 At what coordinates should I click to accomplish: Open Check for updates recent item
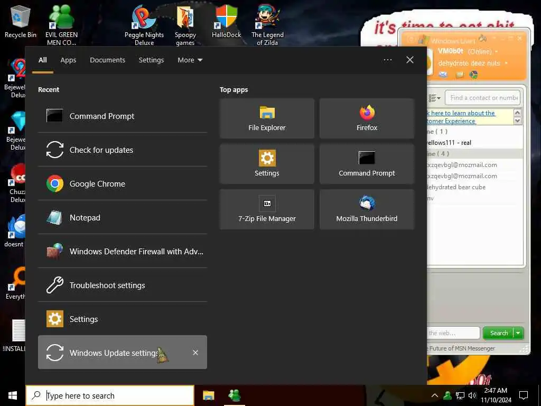point(123,150)
